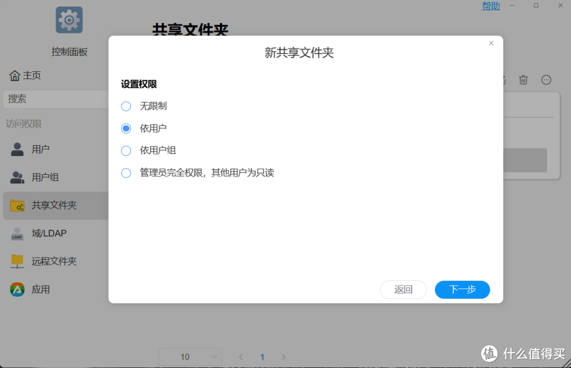Screen dimensions: 571x368
Task: Select 管理员完全权限，其他用户为只读 radio option
Action: coord(126,173)
